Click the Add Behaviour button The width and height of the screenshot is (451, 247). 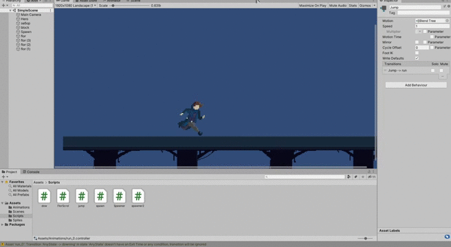tap(416, 85)
